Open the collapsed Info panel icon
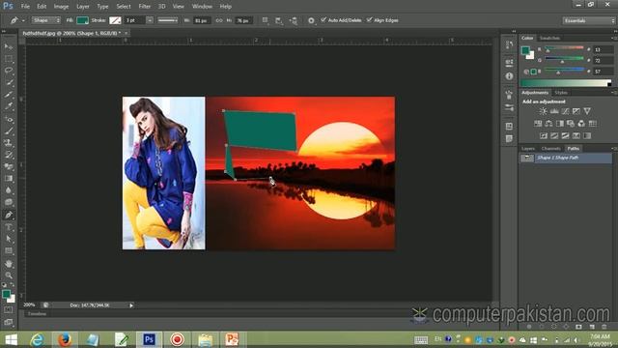Viewport: 618px width, 348px height. click(x=509, y=76)
